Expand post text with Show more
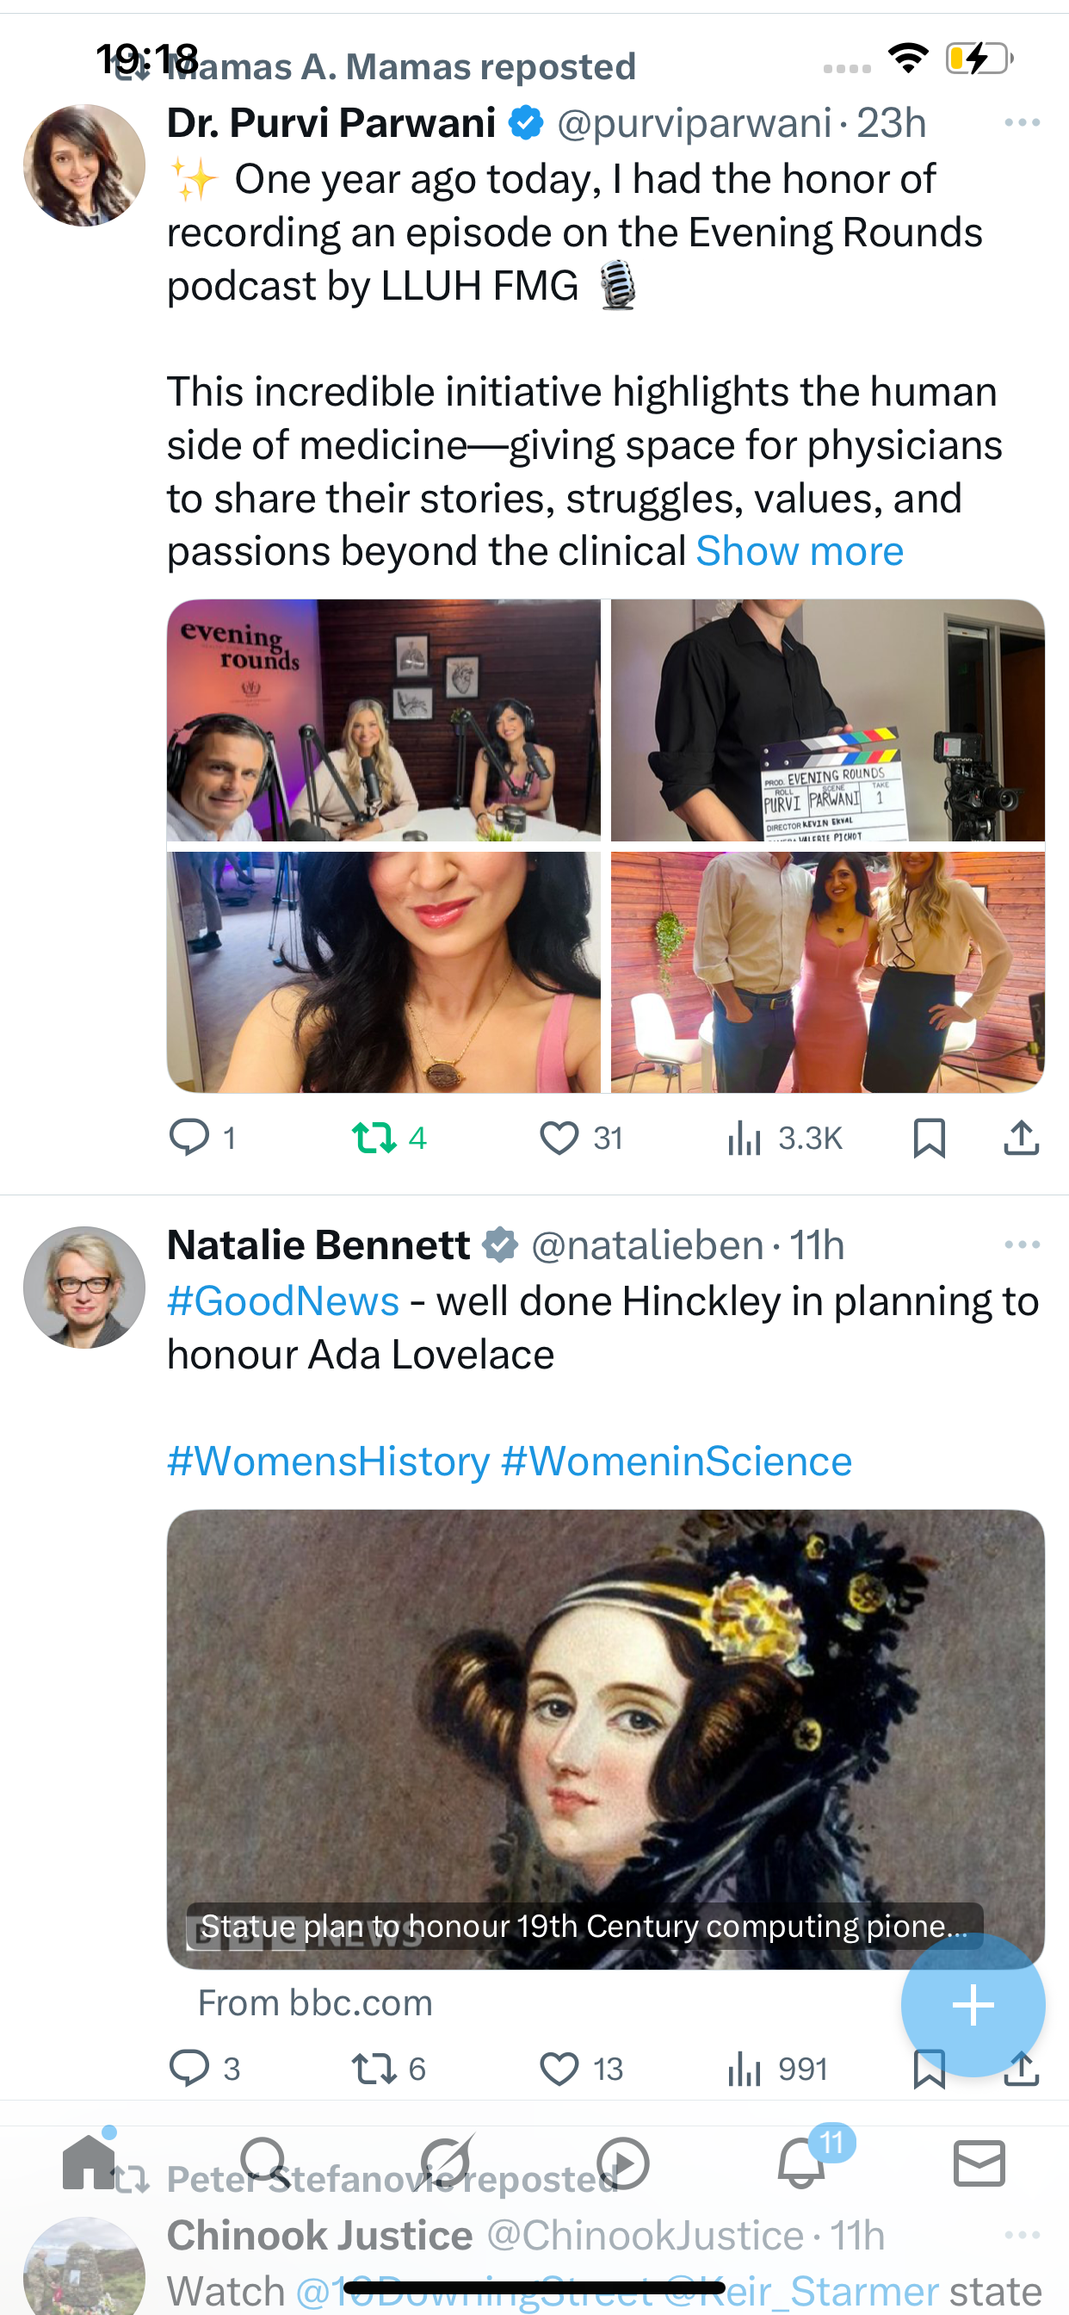The height and width of the screenshot is (2315, 1069). [x=799, y=551]
